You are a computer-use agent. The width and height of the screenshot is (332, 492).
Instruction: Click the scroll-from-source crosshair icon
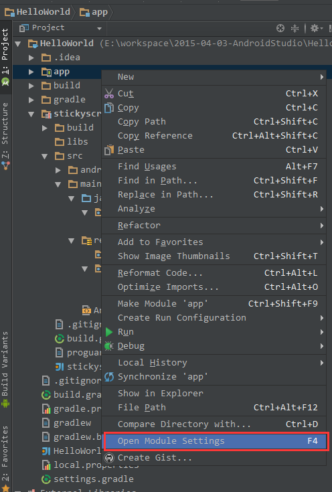point(280,28)
